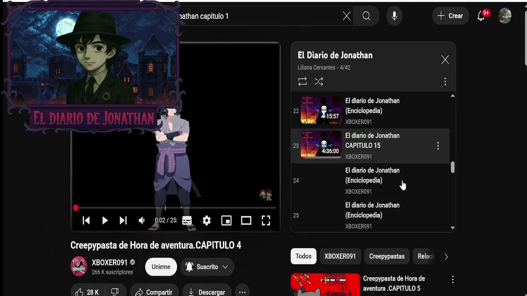The width and height of the screenshot is (527, 296).
Task: Toggle playlist loop
Action: 303,82
